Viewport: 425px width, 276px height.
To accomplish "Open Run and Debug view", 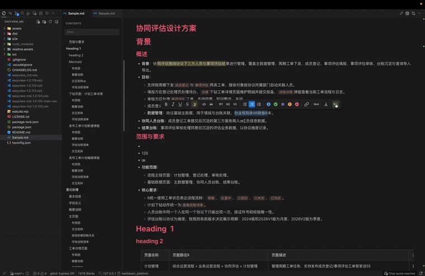I will (x=28, y=13).
